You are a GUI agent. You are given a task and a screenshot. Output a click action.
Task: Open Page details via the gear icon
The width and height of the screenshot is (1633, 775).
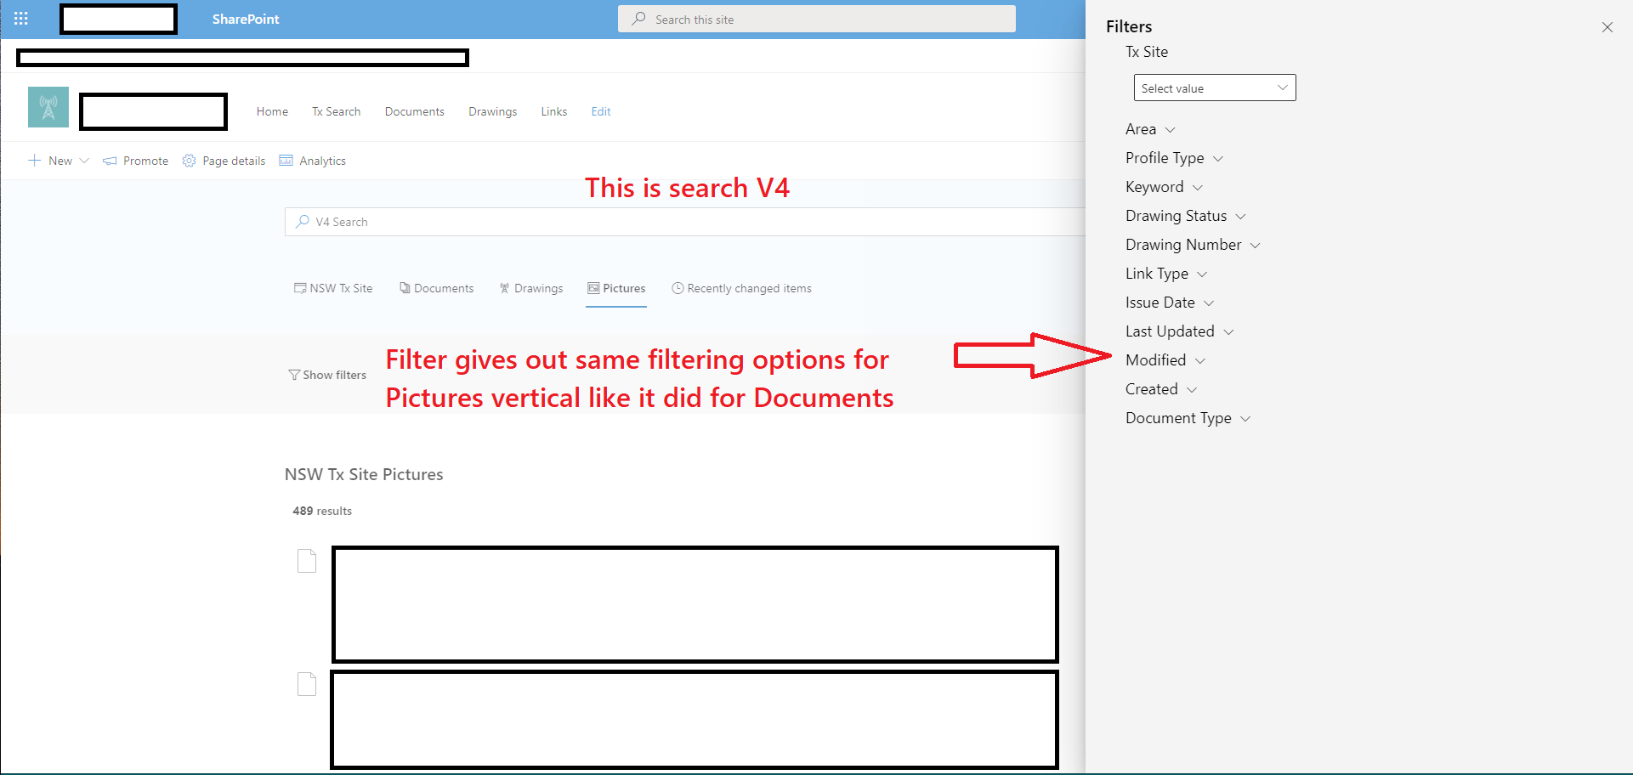click(x=189, y=161)
